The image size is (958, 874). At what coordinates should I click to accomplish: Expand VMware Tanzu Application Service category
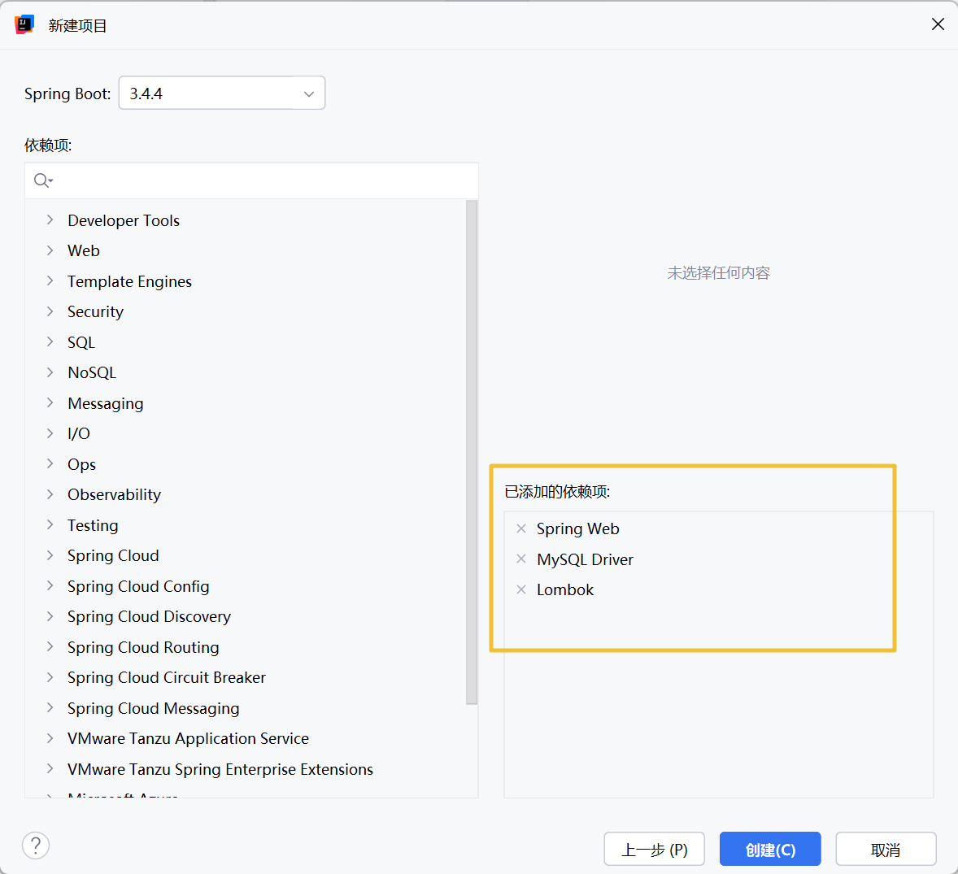[x=50, y=739]
